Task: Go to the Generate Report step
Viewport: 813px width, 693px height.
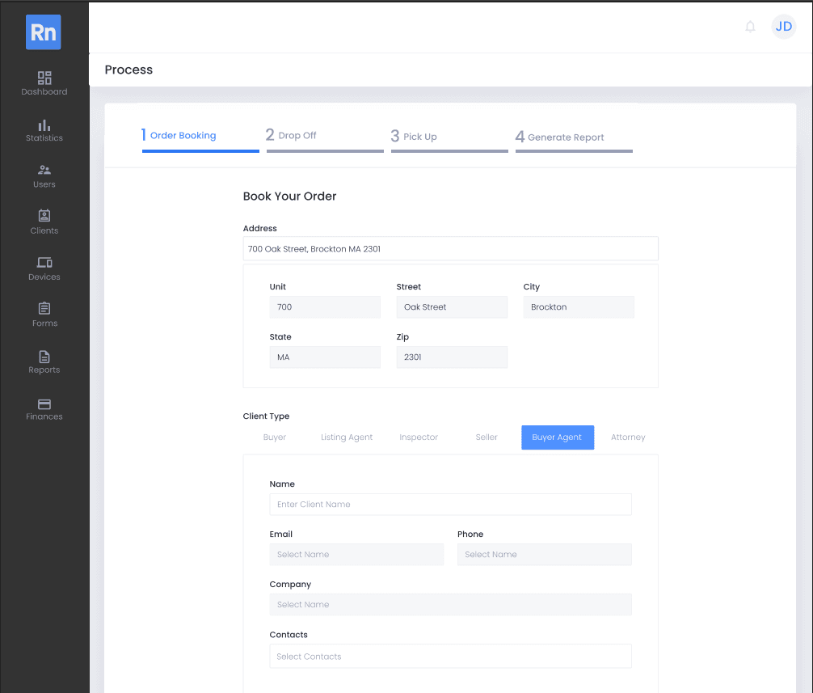Action: click(573, 137)
